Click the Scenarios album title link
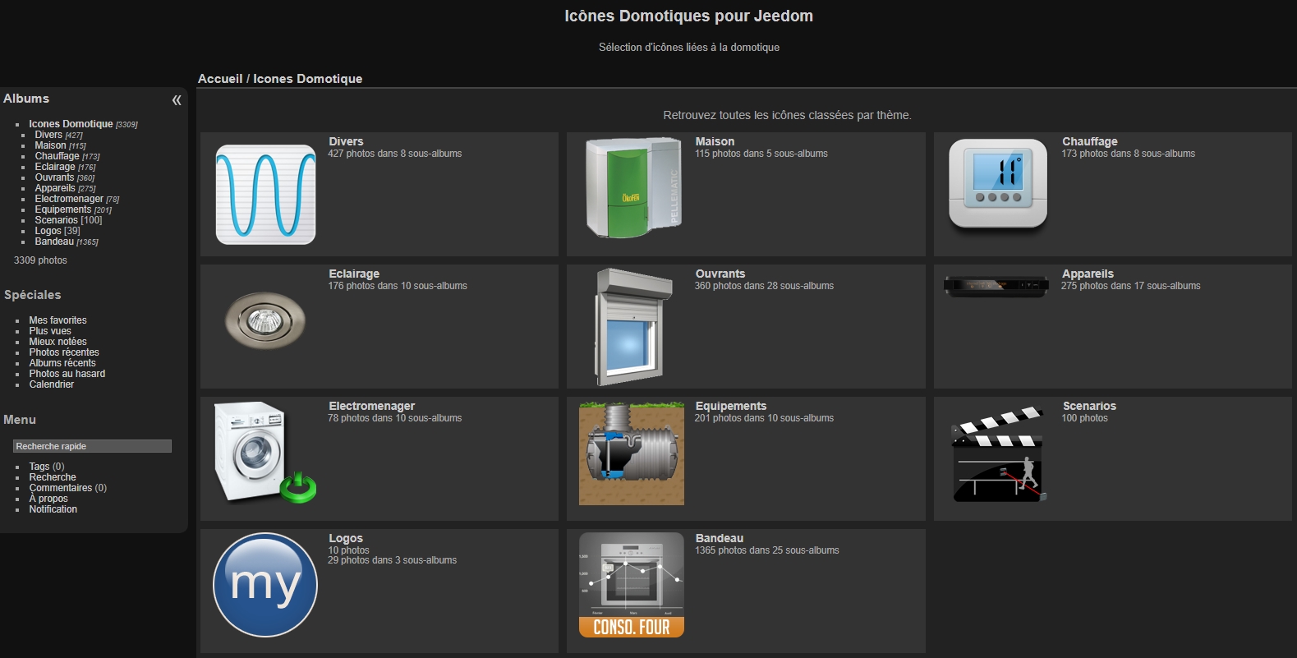1297x658 pixels. coord(1089,406)
